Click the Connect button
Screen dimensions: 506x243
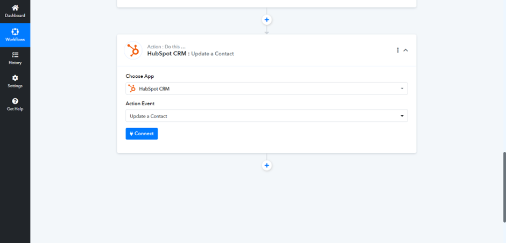tap(142, 134)
